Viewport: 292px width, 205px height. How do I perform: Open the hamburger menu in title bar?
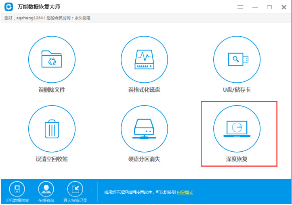pos(240,7)
